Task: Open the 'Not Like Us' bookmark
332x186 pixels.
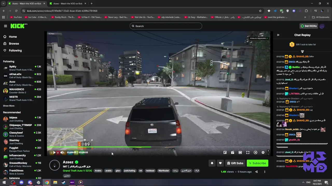Action: [143, 17]
